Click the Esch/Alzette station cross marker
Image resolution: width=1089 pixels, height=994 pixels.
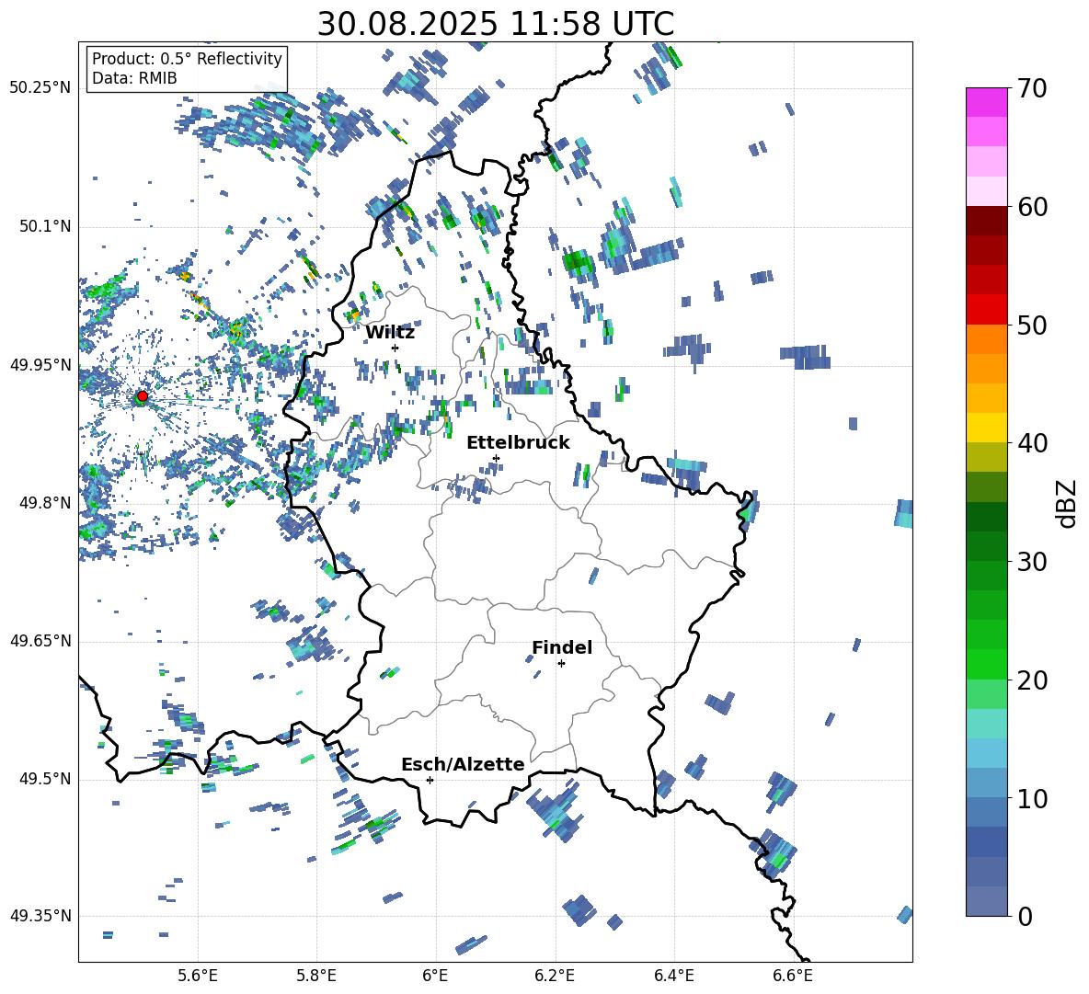(430, 780)
